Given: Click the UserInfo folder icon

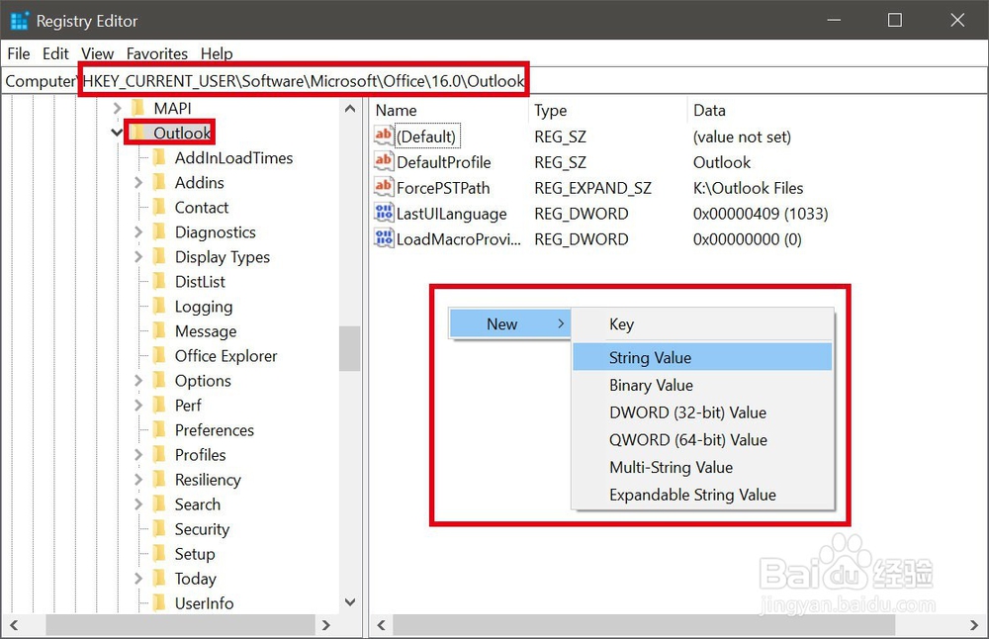Looking at the screenshot, I should point(159,603).
